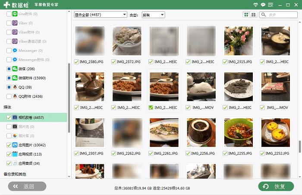
Task: Uncheck IMG_2315.JPG checkbox
Action: click(225, 62)
